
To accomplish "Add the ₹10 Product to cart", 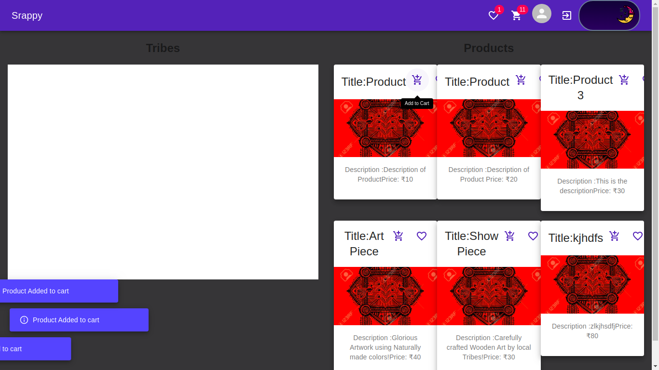I will tap(417, 80).
